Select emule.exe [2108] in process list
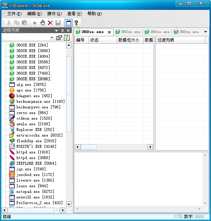This screenshot has height=221, width=211. tap(33, 124)
